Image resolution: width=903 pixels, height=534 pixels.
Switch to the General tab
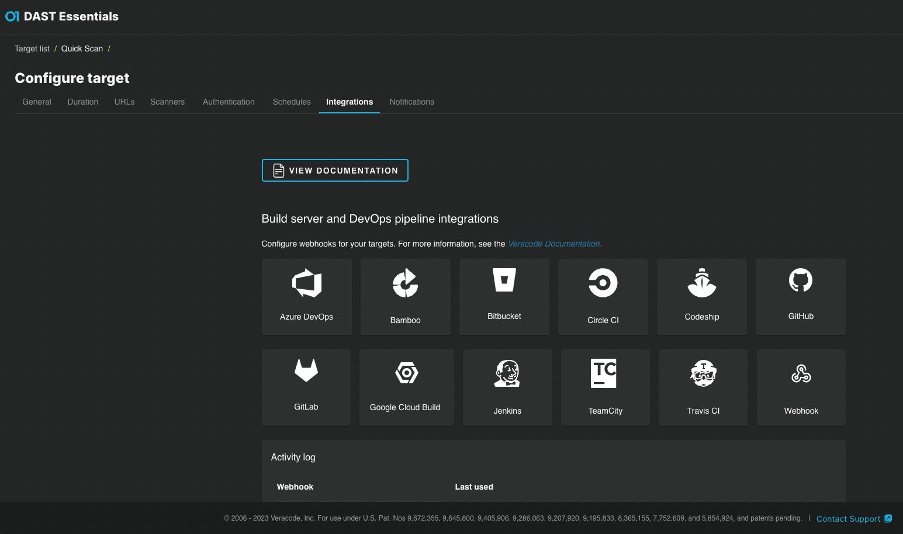point(37,102)
